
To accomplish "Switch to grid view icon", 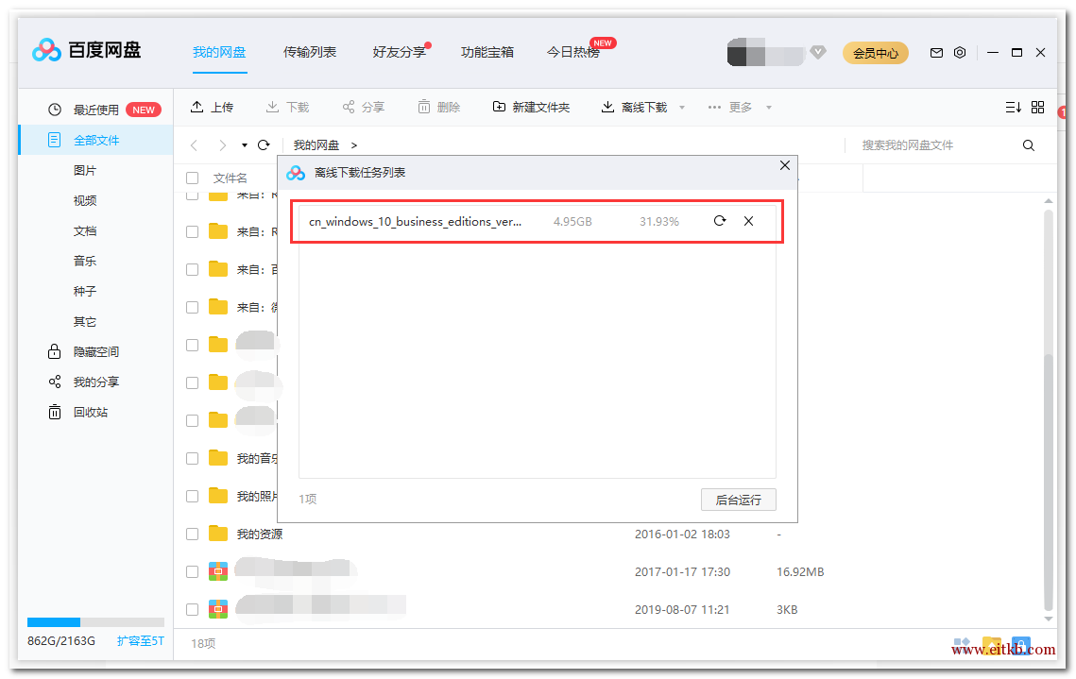I will coord(1037,107).
